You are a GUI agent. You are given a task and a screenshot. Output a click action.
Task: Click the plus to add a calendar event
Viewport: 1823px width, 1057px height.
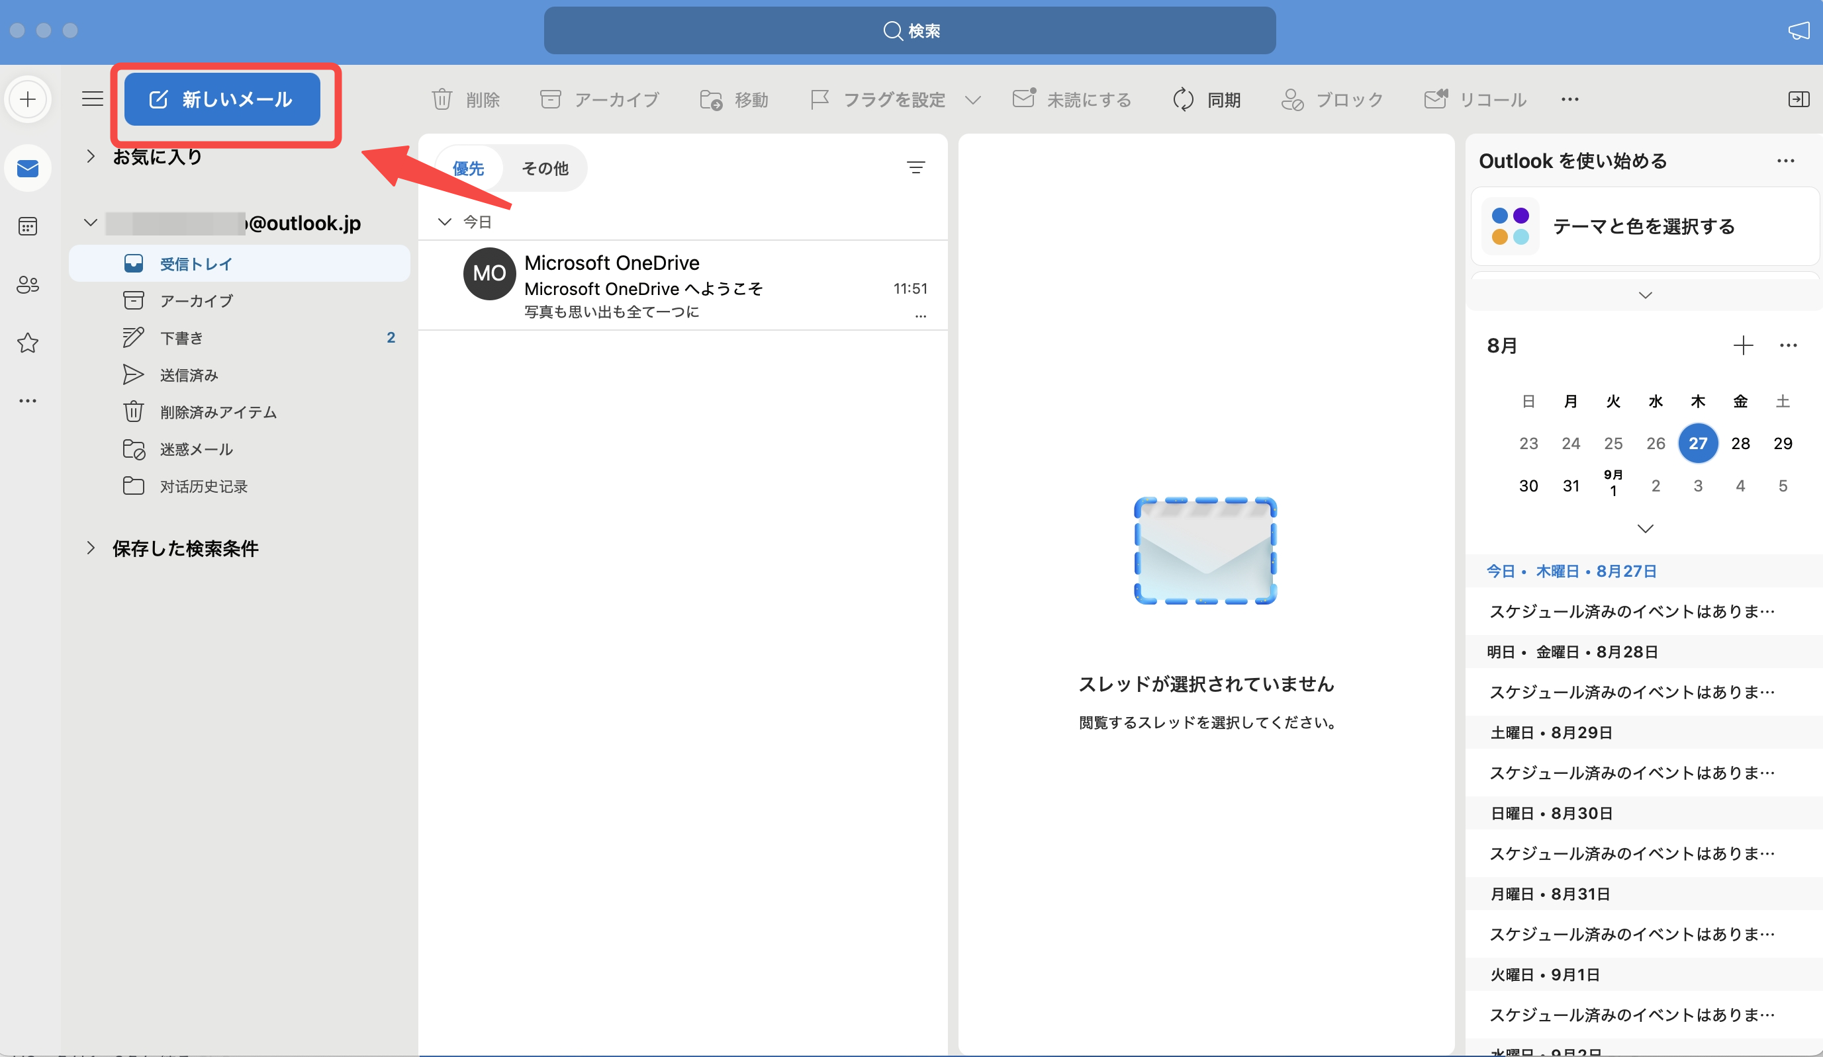click(1744, 345)
